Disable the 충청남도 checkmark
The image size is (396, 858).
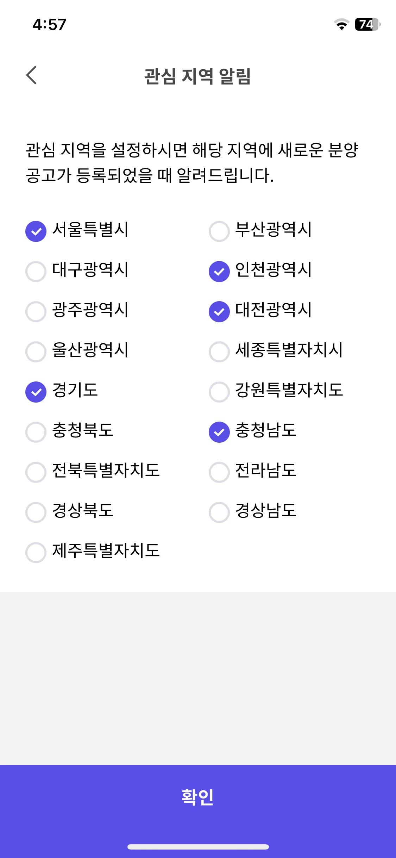tap(219, 432)
